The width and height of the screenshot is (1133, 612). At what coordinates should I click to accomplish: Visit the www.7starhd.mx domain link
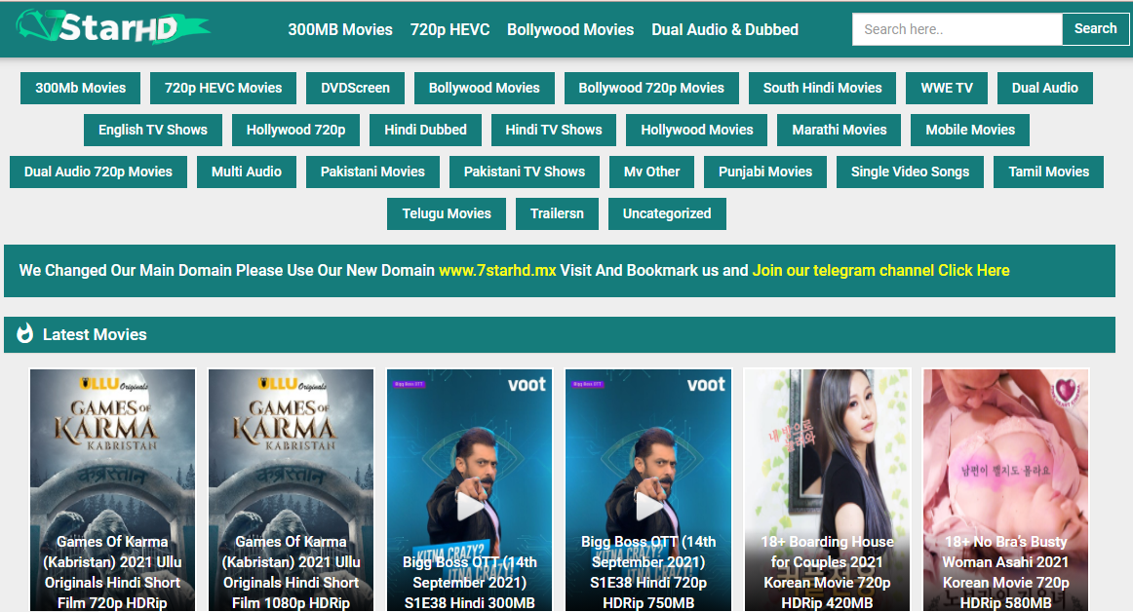[x=497, y=270]
